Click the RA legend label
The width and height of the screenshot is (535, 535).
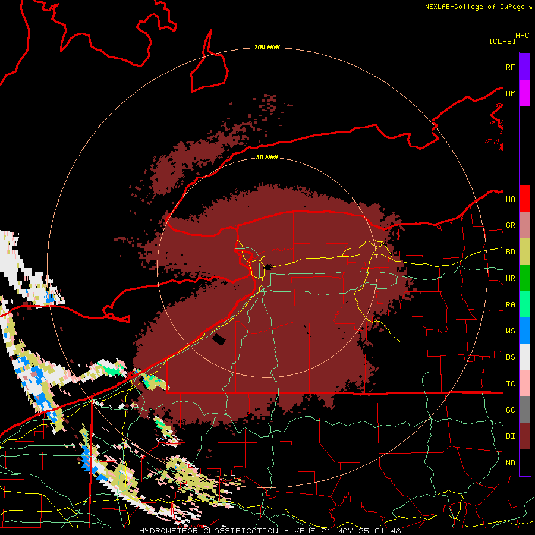[510, 305]
